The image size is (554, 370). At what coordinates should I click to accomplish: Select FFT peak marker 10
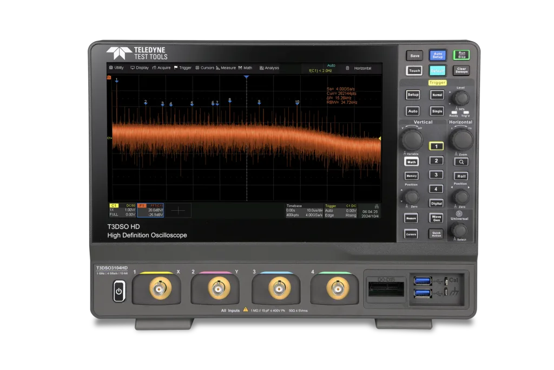coord(297,102)
